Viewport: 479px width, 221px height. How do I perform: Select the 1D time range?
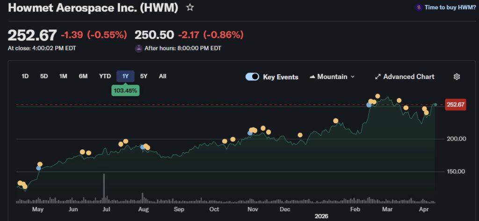pyautogui.click(x=25, y=76)
